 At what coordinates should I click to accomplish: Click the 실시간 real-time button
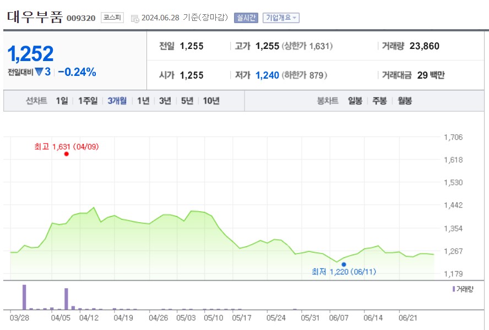pos(246,18)
